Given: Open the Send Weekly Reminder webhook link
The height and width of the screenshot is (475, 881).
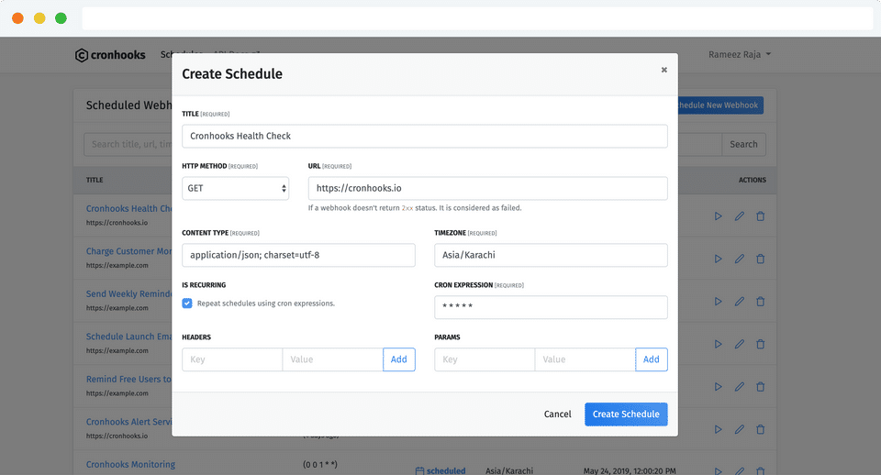Looking at the screenshot, I should click(128, 293).
